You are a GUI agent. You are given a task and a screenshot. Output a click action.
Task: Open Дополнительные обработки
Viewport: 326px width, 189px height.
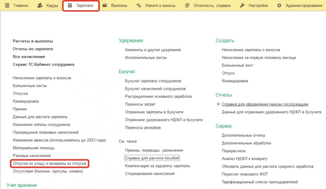point(246,143)
